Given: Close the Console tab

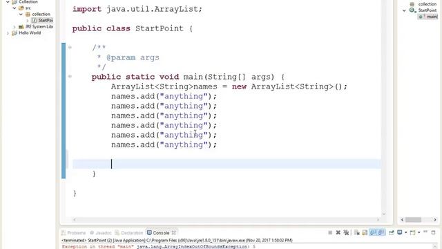Looking at the screenshot, I should click(x=173, y=233).
